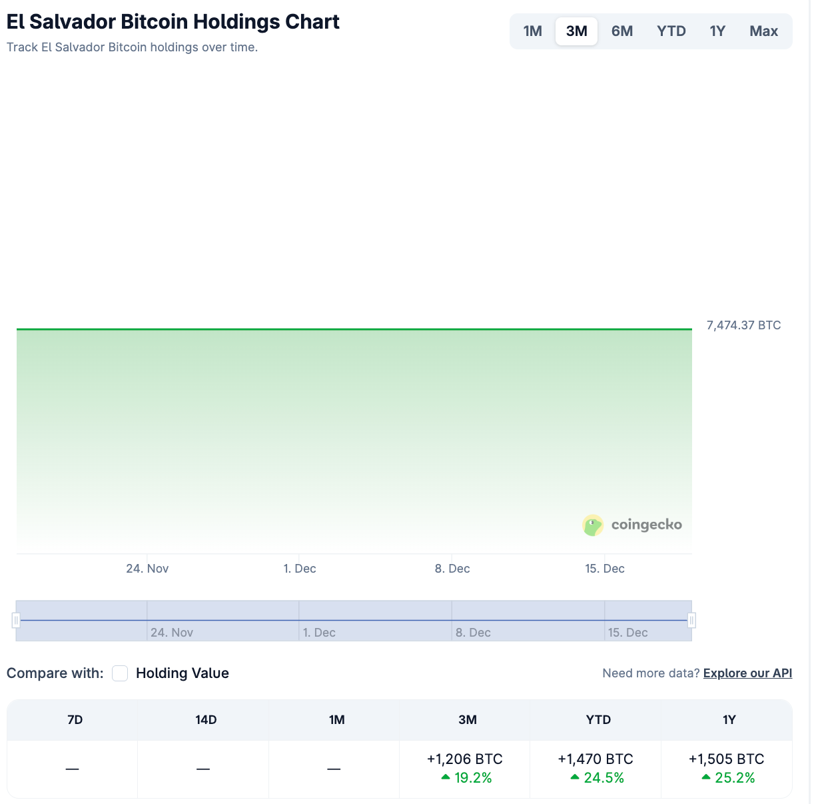
Task: Click the CoinGecko gecko logo on the chart
Action: click(592, 525)
